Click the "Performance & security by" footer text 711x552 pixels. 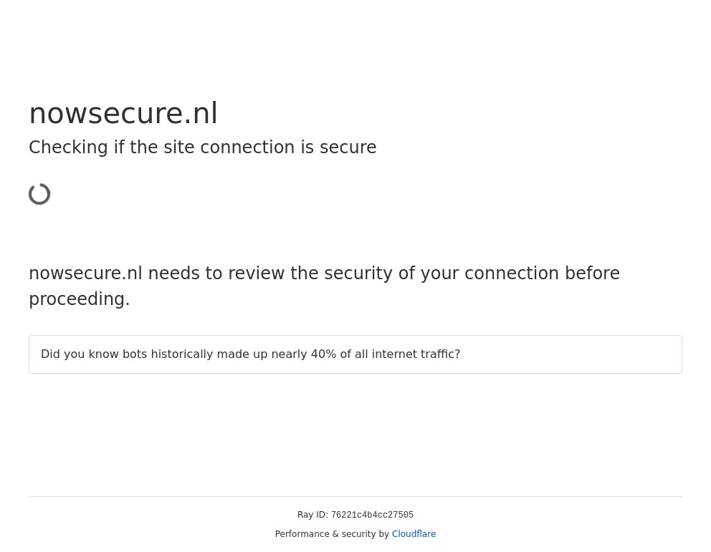pyautogui.click(x=332, y=534)
